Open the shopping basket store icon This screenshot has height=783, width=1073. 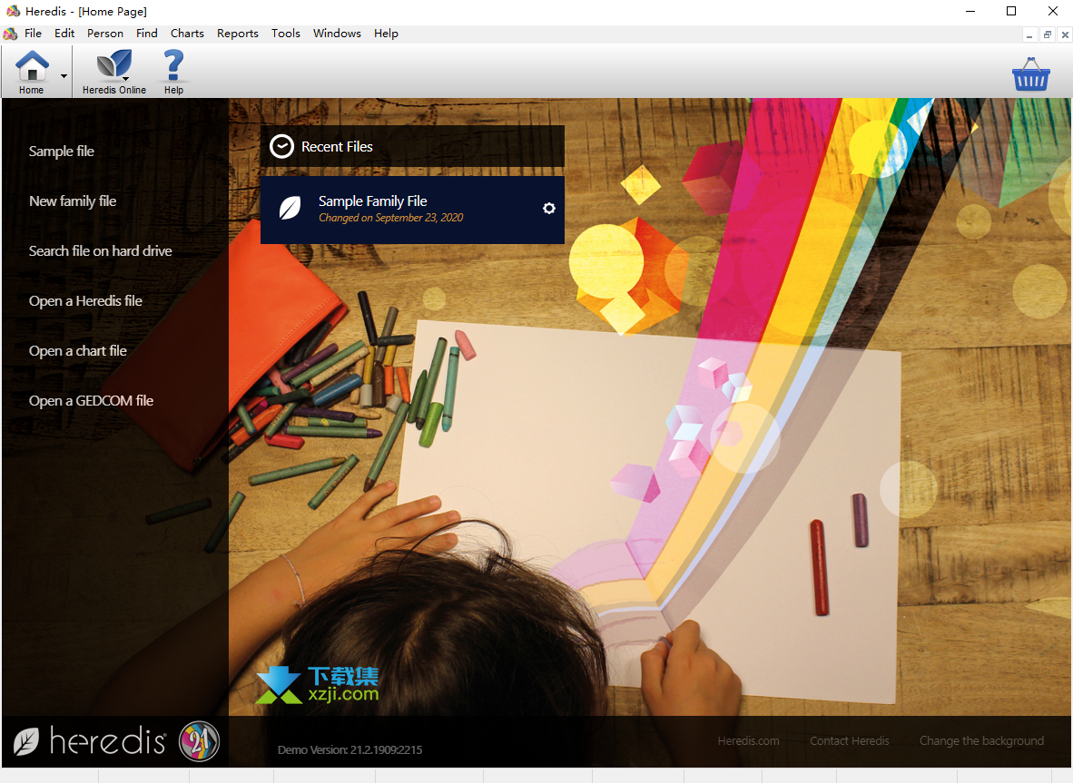tap(1030, 74)
